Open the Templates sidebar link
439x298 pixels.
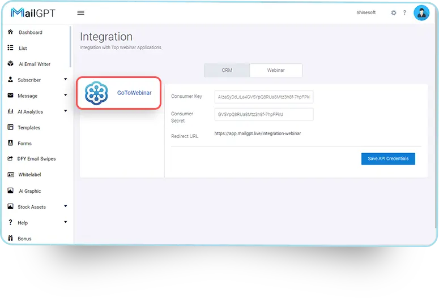(29, 128)
